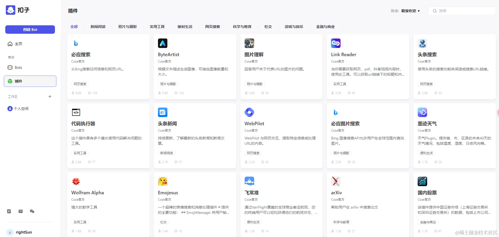Open the Emojesus emoji icon

point(163,181)
